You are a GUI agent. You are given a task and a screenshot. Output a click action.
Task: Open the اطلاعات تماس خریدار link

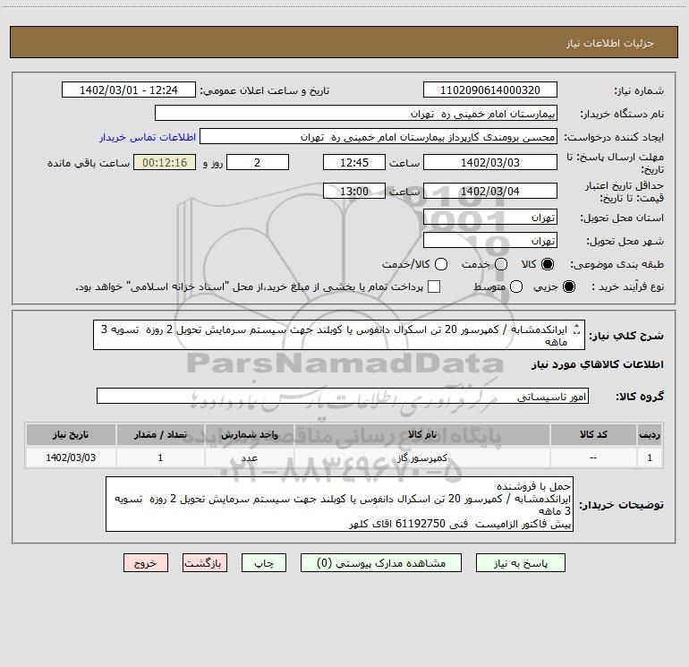tap(148, 137)
